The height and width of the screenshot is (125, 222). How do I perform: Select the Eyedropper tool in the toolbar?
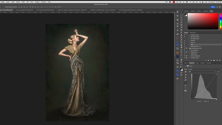pyautogui.click(x=181, y=27)
